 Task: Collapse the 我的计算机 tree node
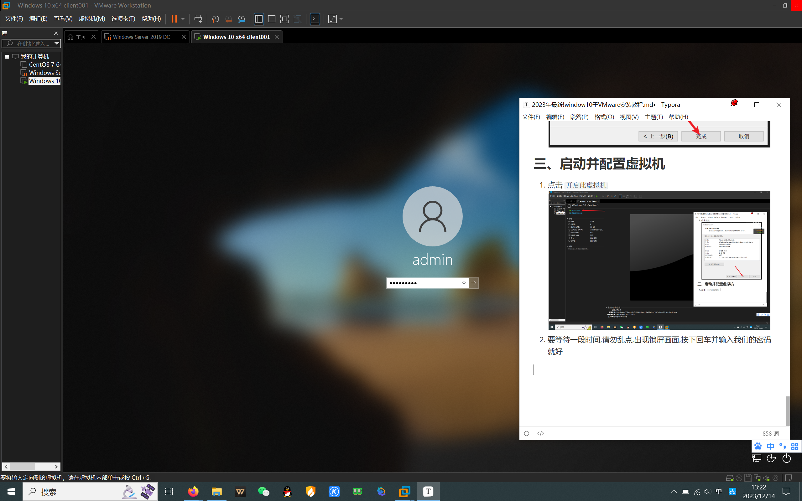click(7, 57)
